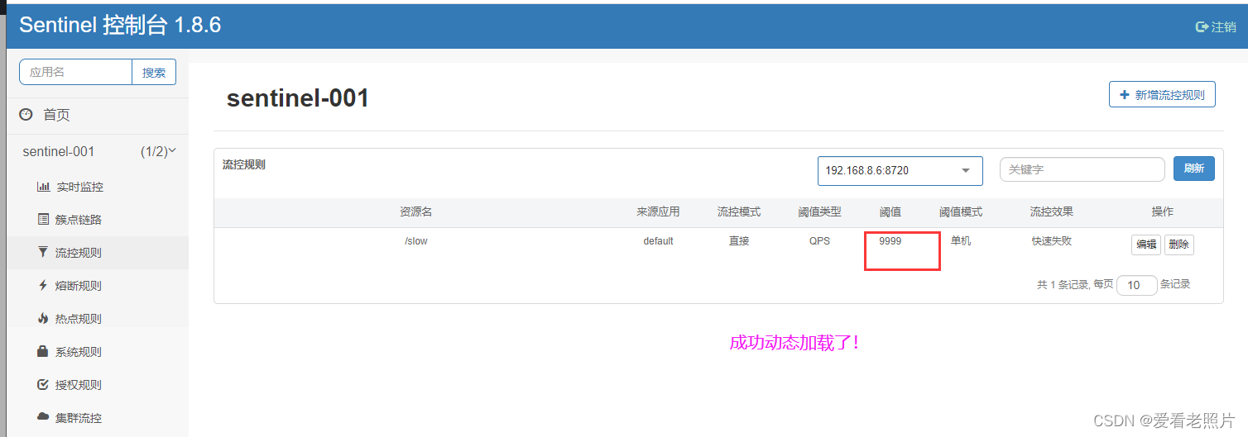
Task: Click the clock icon next to 首页
Action: tap(26, 114)
